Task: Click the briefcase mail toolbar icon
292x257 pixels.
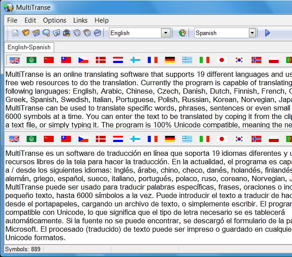Action: click(x=97, y=33)
